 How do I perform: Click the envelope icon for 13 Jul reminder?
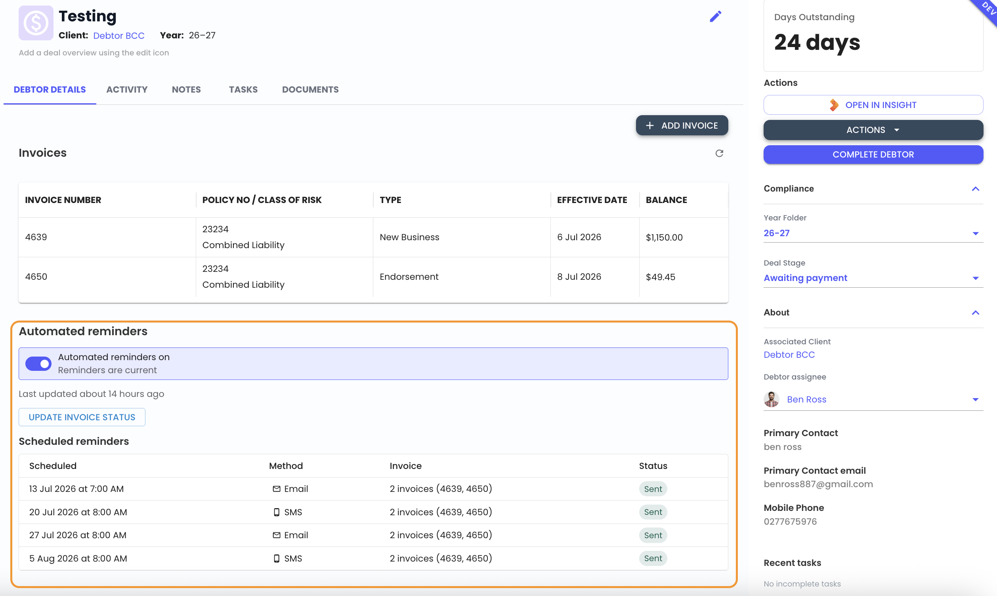pos(276,489)
